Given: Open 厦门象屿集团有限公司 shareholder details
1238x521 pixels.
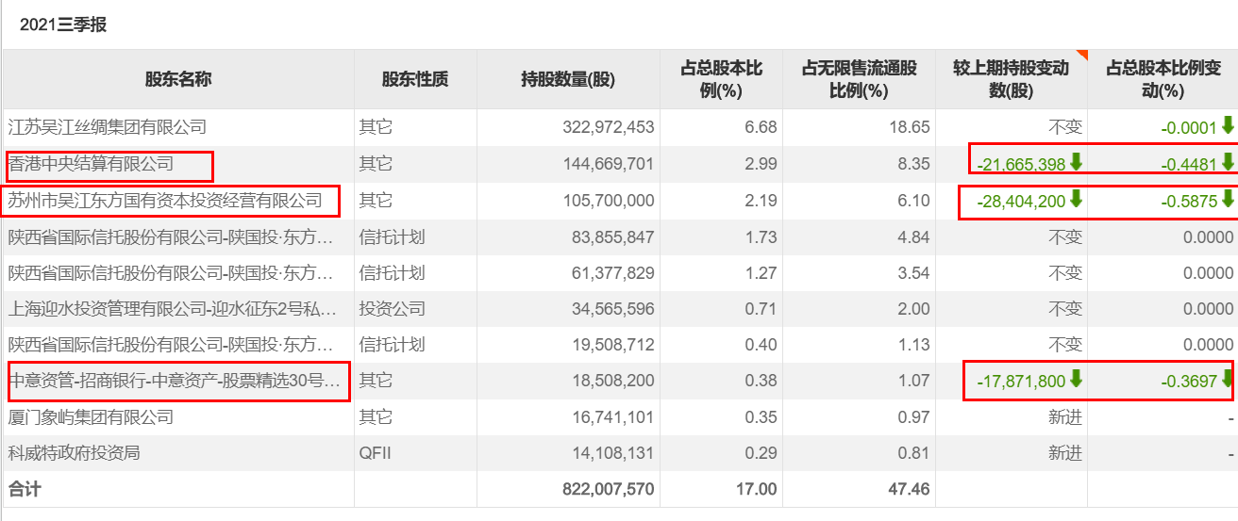Looking at the screenshot, I should [x=91, y=416].
